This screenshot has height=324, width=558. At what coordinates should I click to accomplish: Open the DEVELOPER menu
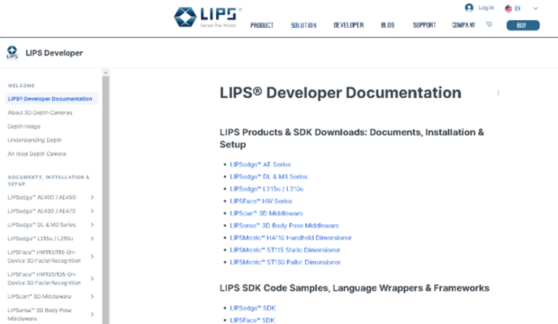(348, 25)
